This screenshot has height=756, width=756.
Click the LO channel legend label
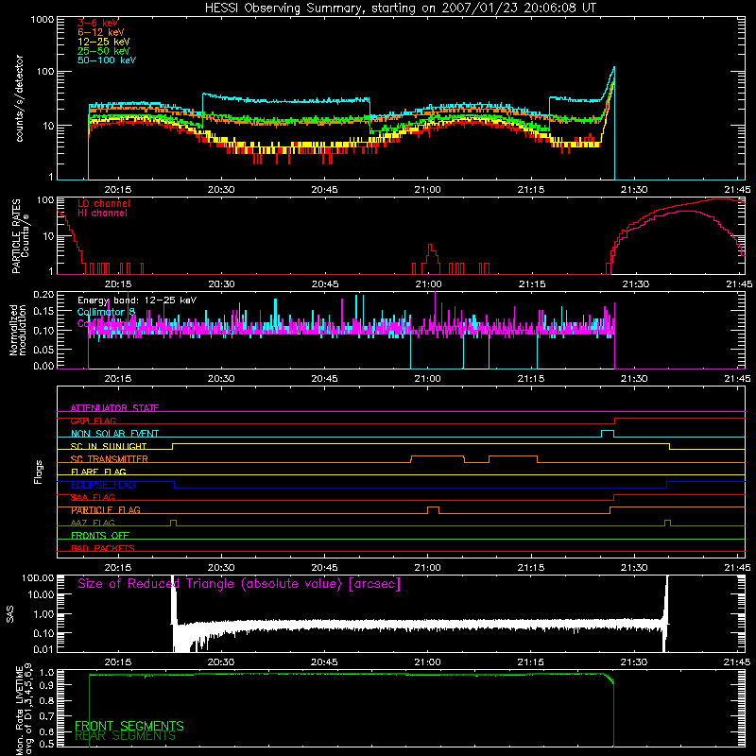click(104, 203)
